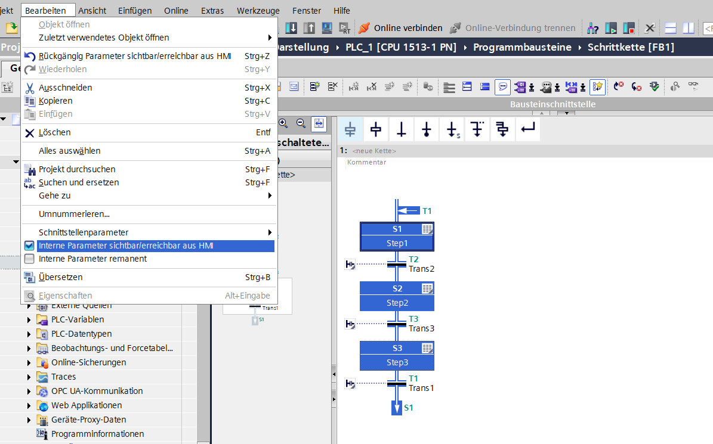
Task: Select step S3 block in the sequence
Action: pyautogui.click(x=397, y=355)
